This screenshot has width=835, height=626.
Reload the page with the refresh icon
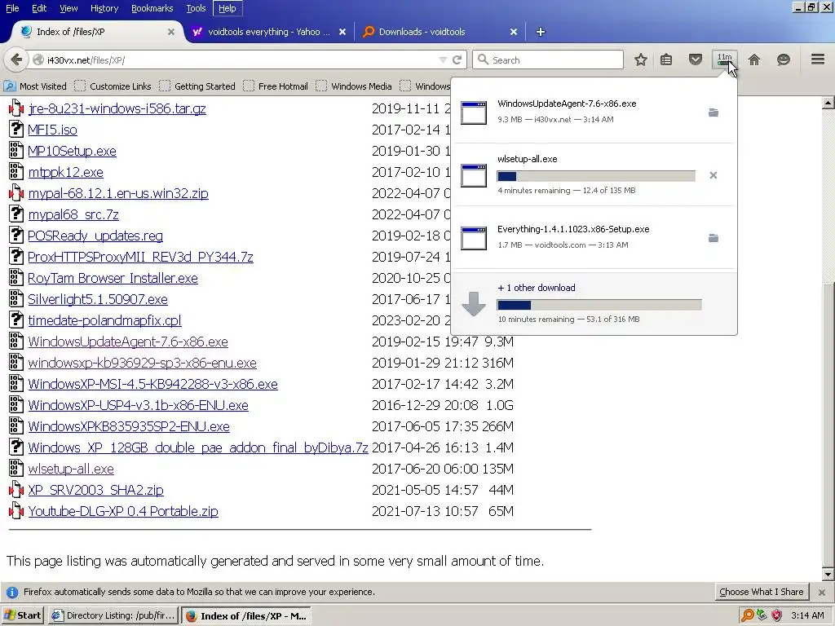457,60
